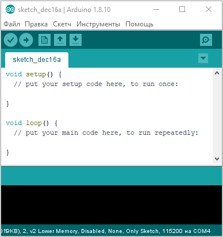The image size is (223, 237).
Task: Click the editor scrollbar up arrow
Action: pyautogui.click(x=217, y=73)
